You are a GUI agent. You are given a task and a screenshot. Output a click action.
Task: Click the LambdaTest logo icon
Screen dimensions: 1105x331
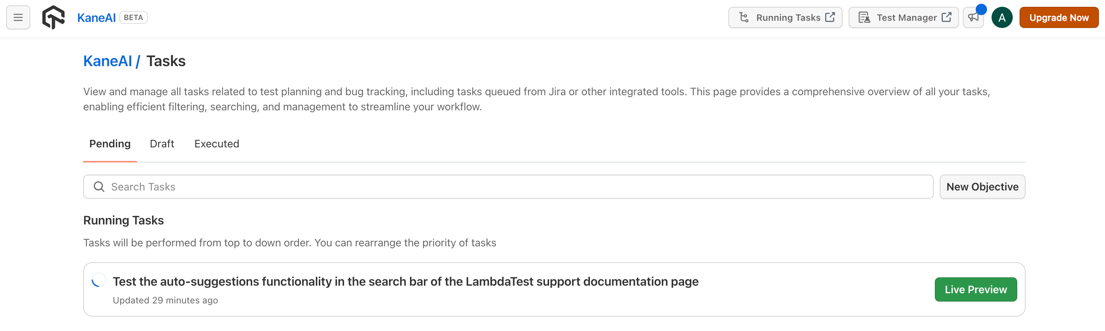click(53, 18)
